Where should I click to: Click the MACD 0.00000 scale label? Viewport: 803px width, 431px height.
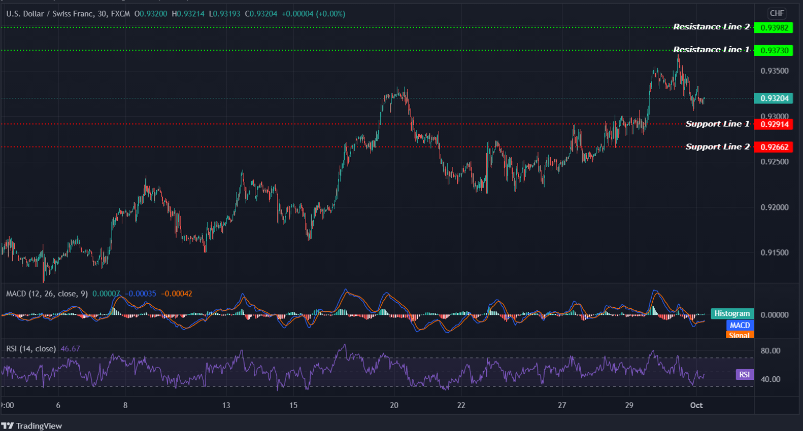pos(774,315)
